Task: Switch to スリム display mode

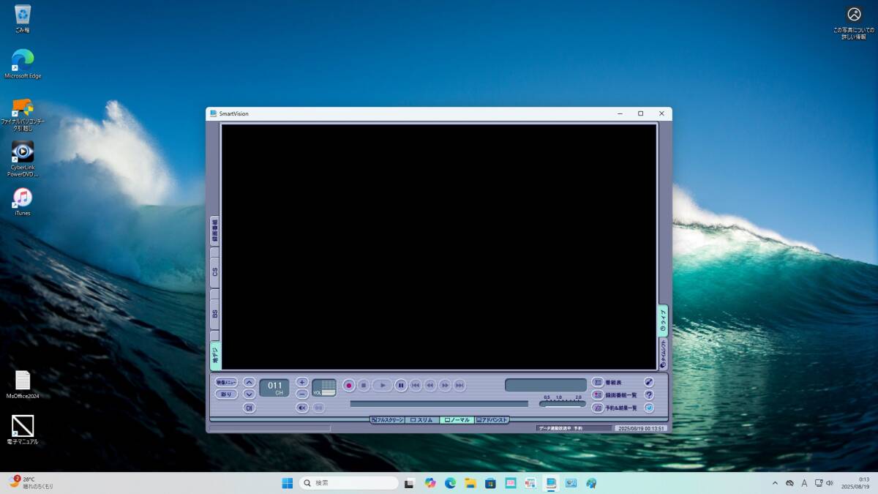Action: click(422, 420)
